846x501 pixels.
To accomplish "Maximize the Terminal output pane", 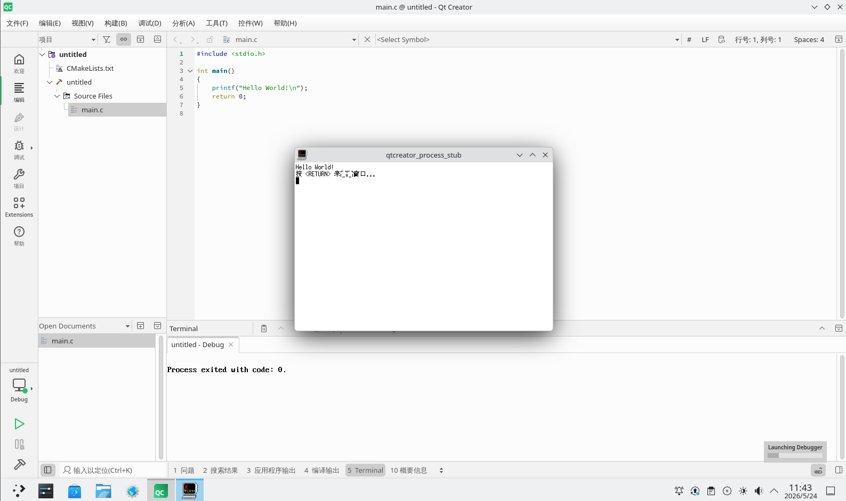I will (x=822, y=328).
